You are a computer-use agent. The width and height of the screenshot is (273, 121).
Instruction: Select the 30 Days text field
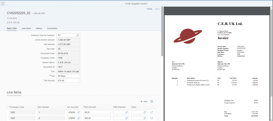(x=68, y=76)
